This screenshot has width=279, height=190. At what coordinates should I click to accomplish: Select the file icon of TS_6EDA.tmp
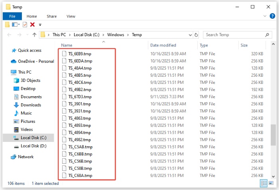[x=64, y=61]
